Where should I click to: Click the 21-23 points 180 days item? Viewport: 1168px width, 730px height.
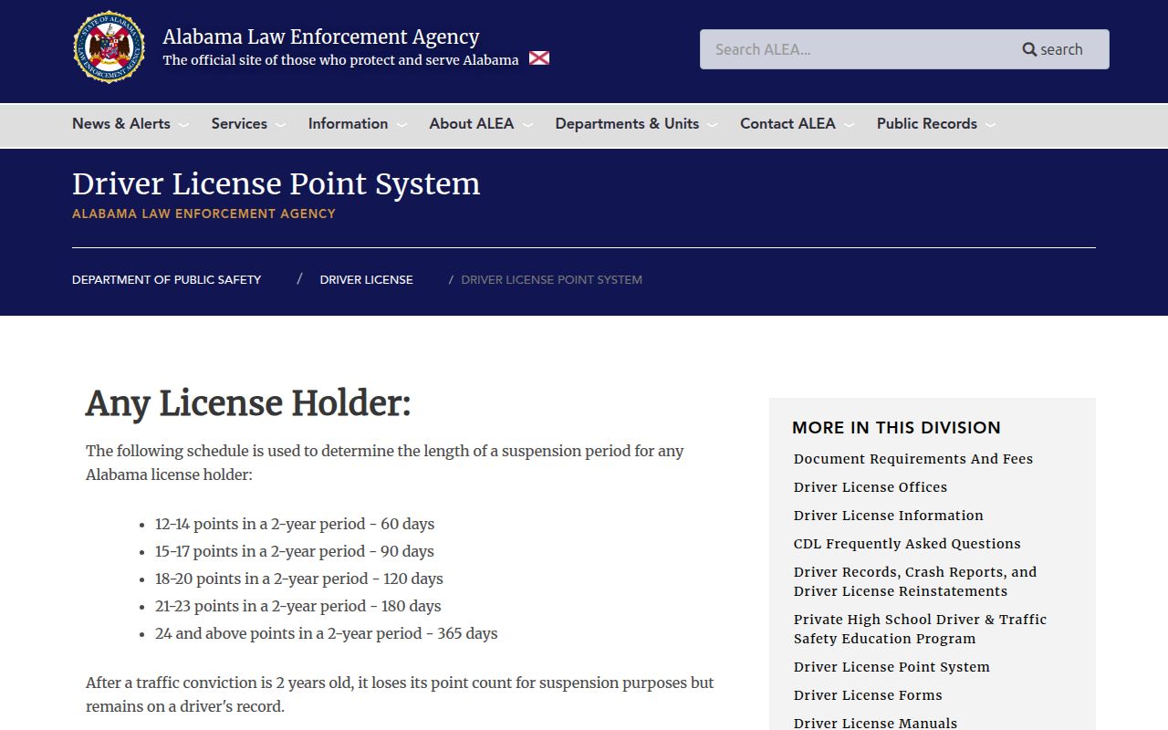[x=298, y=606]
